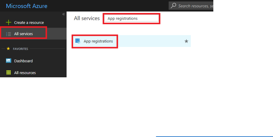
Task: Click the All services heading
Action: [x=87, y=18]
